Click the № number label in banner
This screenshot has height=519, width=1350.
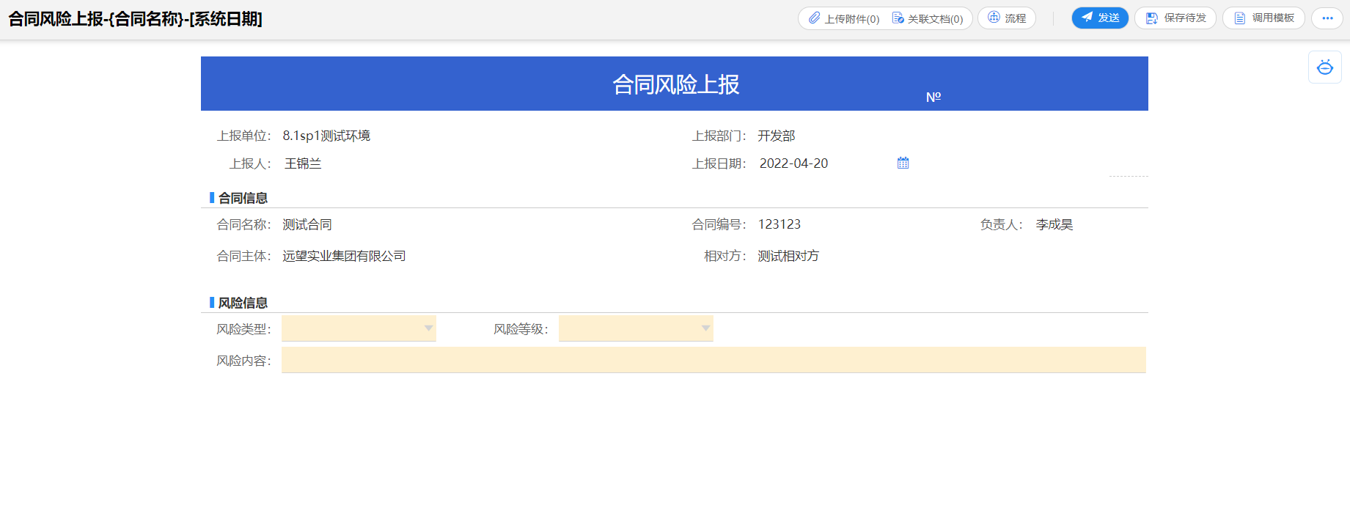click(933, 97)
